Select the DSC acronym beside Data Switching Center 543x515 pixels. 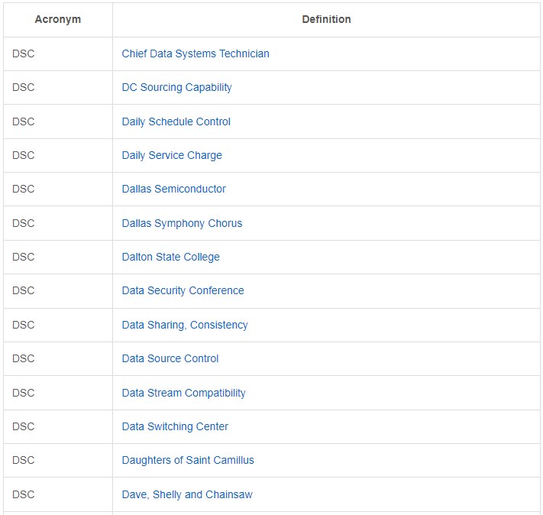coord(24,426)
